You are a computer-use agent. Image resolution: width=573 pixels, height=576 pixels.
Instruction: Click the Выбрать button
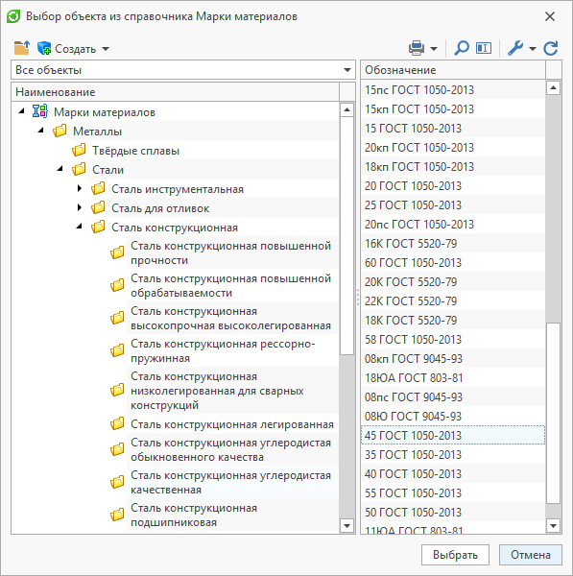pyautogui.click(x=455, y=555)
